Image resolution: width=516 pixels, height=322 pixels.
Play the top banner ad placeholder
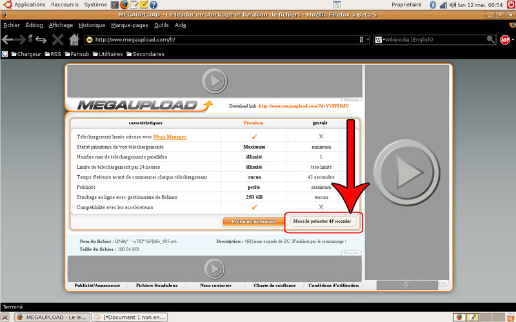point(215,81)
